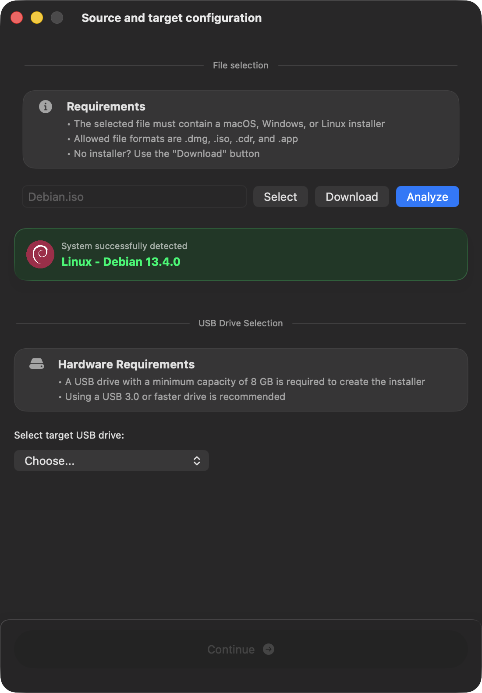Click the arrow icon next to Continue
This screenshot has height=693, width=482.
click(x=269, y=649)
